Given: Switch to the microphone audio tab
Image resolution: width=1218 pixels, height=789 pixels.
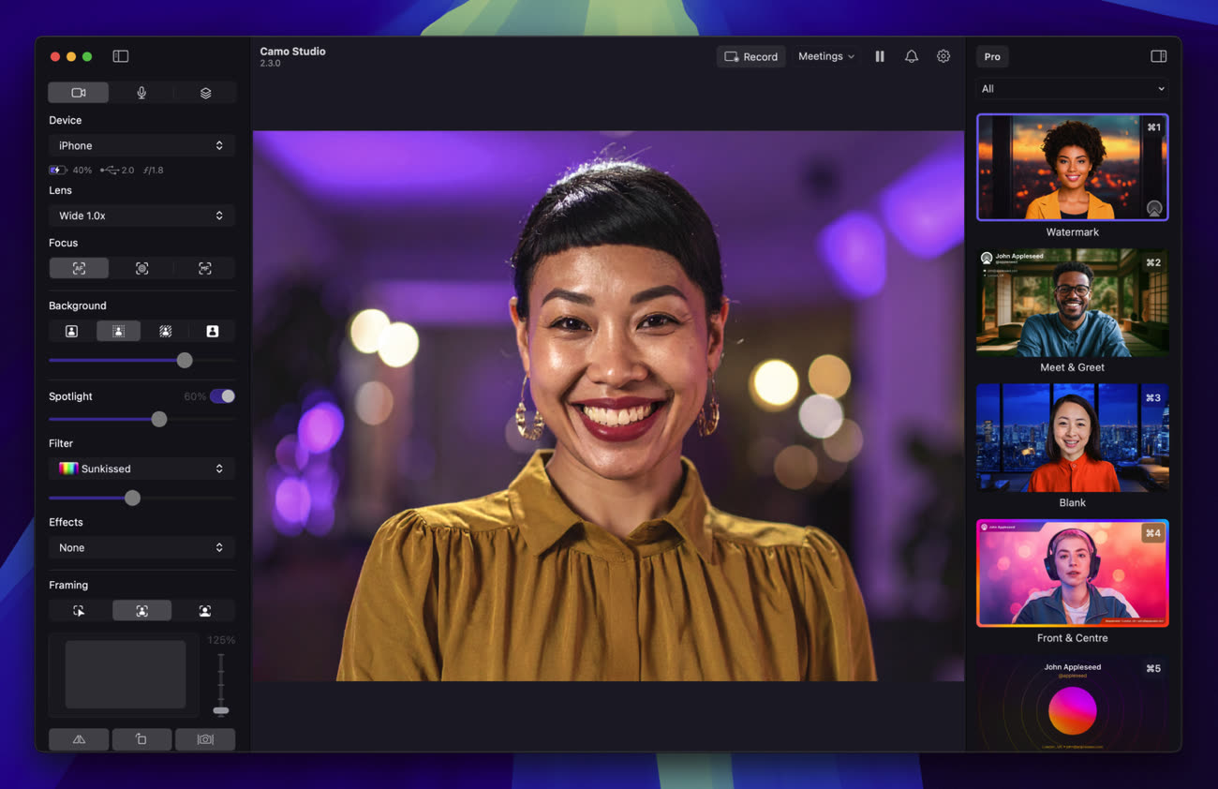Looking at the screenshot, I should tap(141, 93).
